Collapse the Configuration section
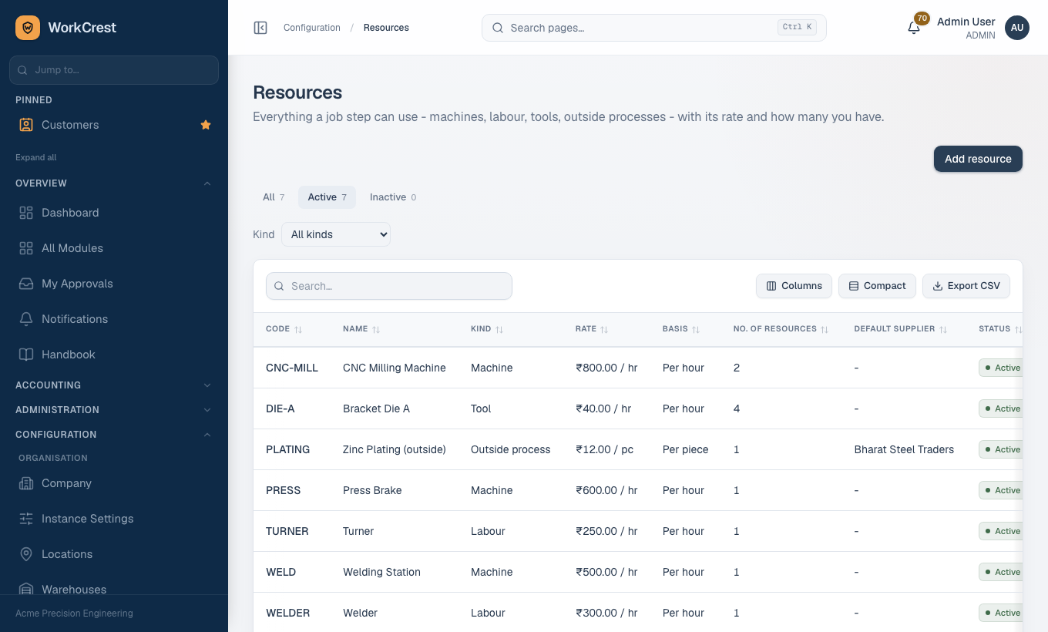This screenshot has height=632, width=1048. 114,435
